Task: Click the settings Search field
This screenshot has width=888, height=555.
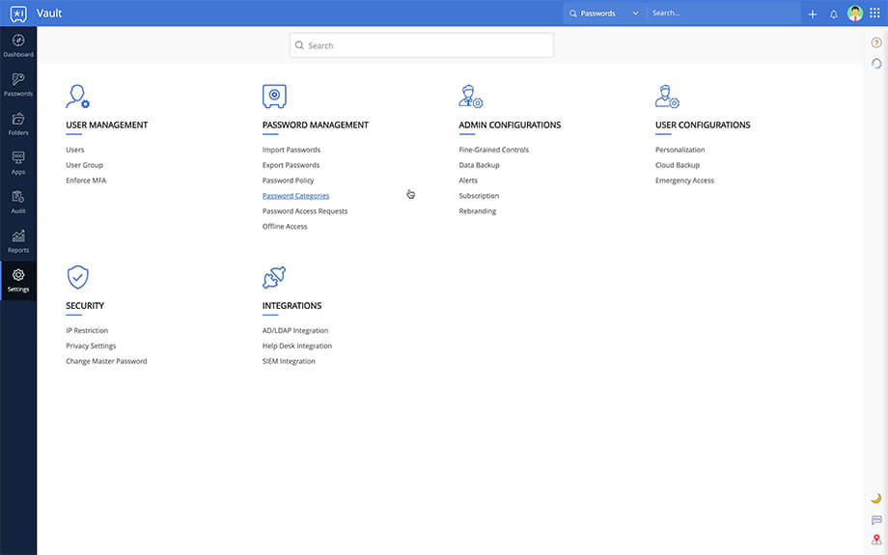Action: (x=422, y=45)
